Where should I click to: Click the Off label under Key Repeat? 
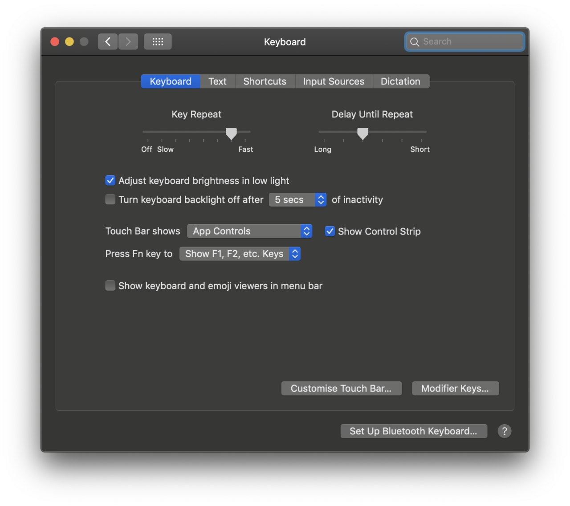click(x=147, y=150)
